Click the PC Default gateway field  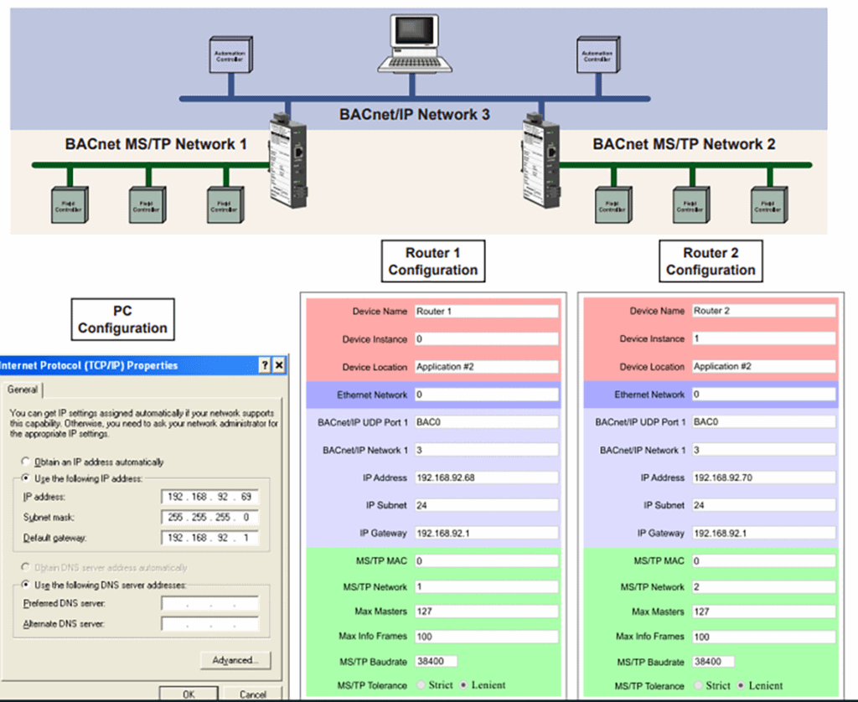coord(209,538)
